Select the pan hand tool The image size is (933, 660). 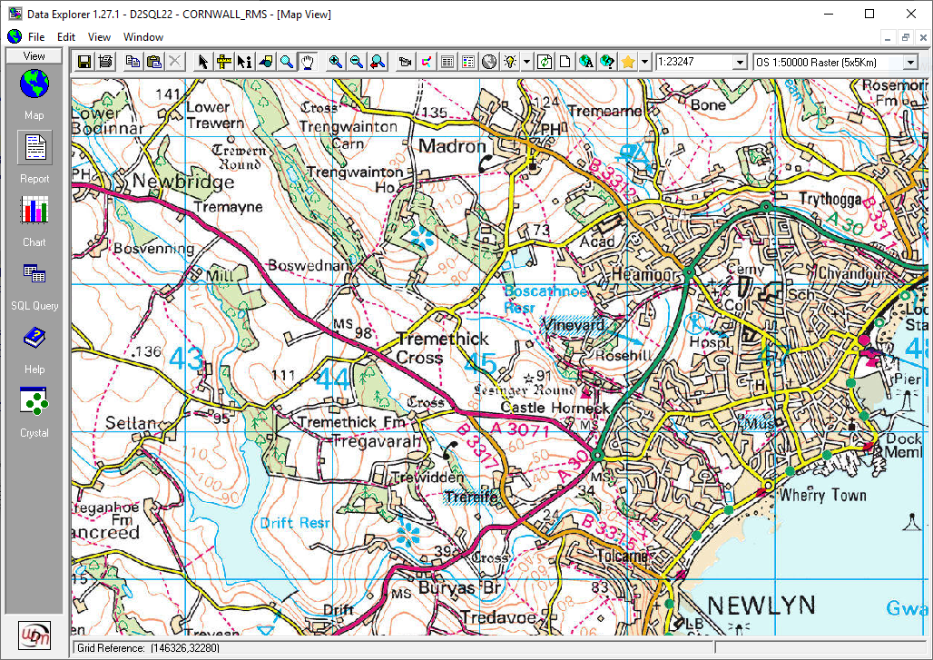pyautogui.click(x=309, y=62)
